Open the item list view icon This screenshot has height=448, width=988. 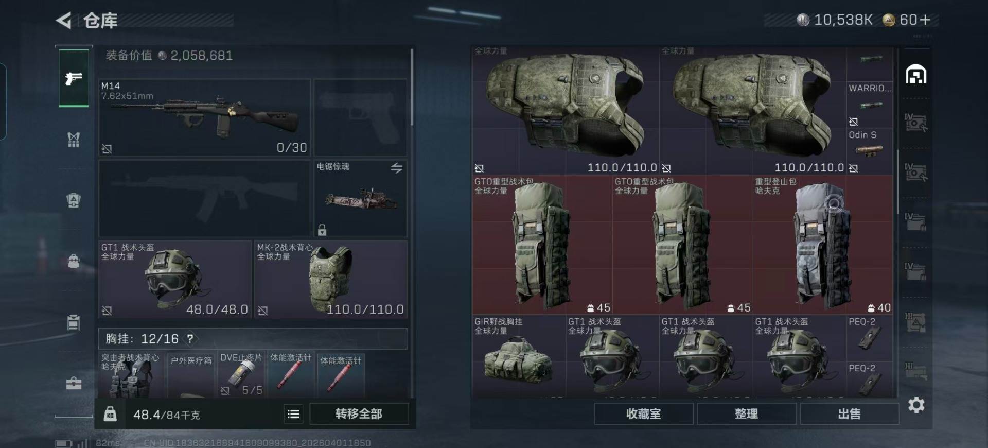coord(293,414)
